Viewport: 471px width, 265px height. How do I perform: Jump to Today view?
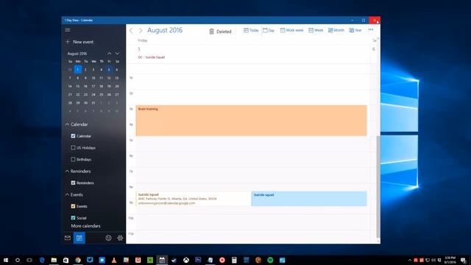click(x=251, y=30)
